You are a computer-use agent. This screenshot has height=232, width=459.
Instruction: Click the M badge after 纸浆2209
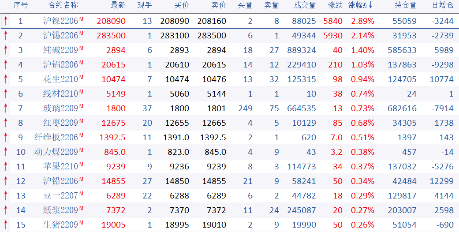pyautogui.click(x=81, y=209)
